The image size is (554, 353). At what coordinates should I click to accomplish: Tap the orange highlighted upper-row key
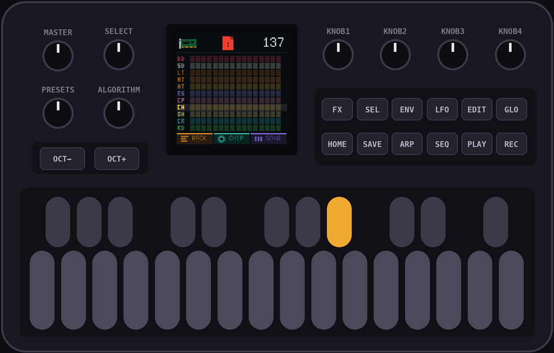[339, 222]
